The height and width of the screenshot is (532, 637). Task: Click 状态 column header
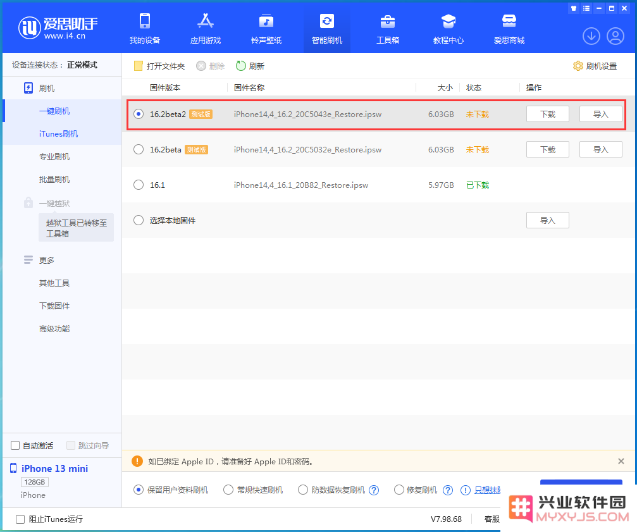(474, 88)
